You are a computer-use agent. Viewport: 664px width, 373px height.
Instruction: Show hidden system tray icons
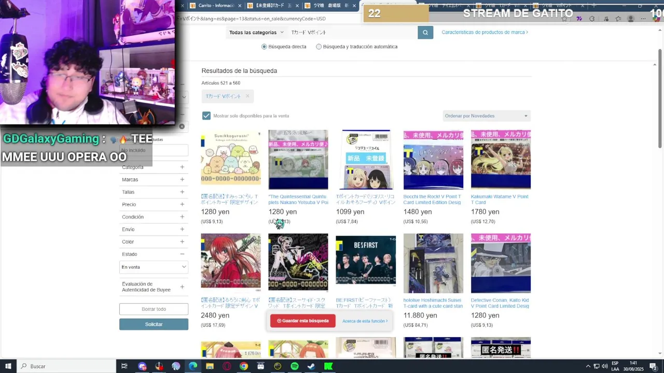[x=588, y=366]
